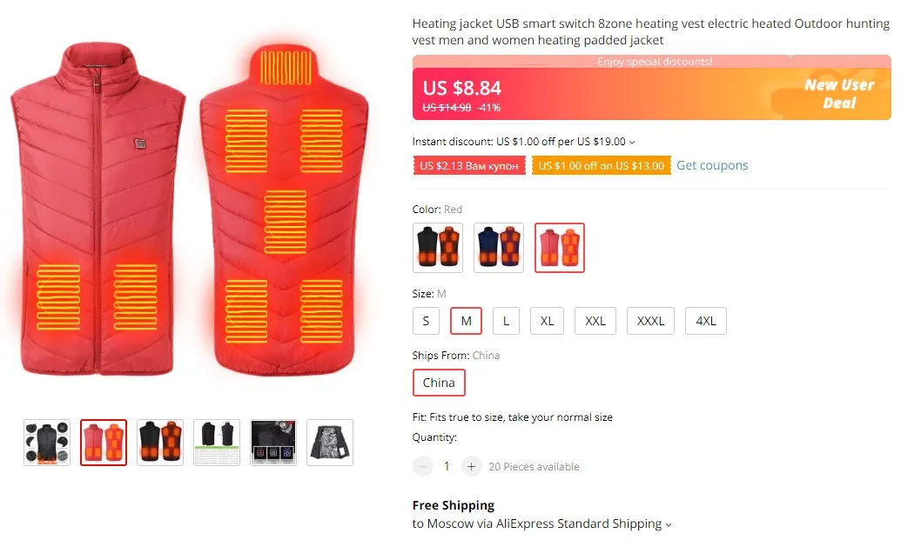The image size is (901, 540).
Task: Increase quantity with the plus button
Action: click(x=471, y=466)
